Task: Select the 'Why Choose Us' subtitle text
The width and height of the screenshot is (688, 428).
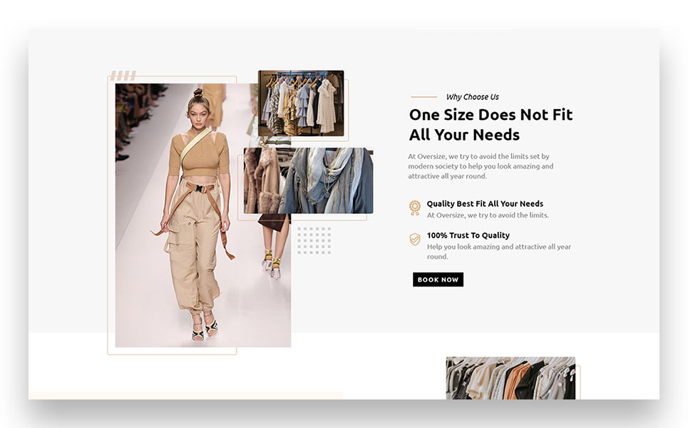Action: point(472,97)
